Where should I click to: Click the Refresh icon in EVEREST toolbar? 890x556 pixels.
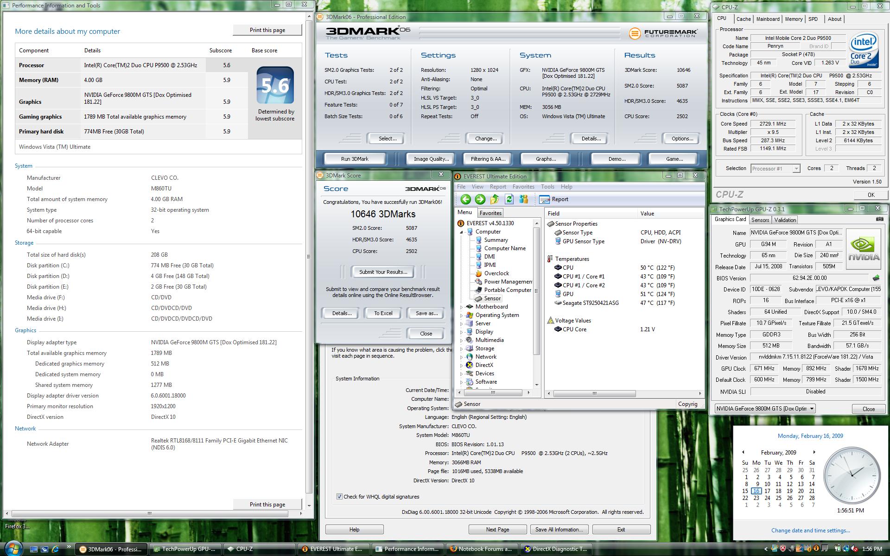(x=509, y=199)
